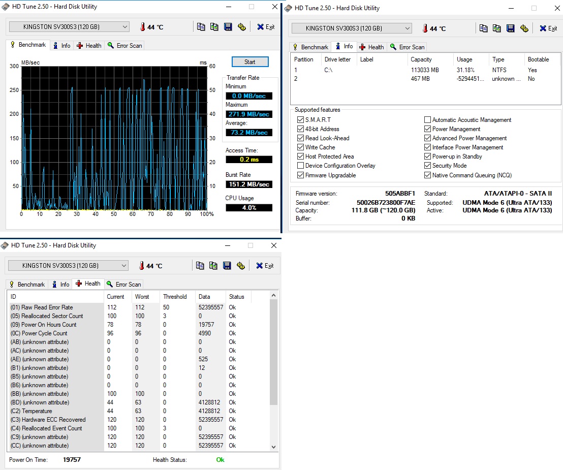Toggle the Write Cache checkbox
Viewport: 563px width, 470px height.
click(301, 147)
